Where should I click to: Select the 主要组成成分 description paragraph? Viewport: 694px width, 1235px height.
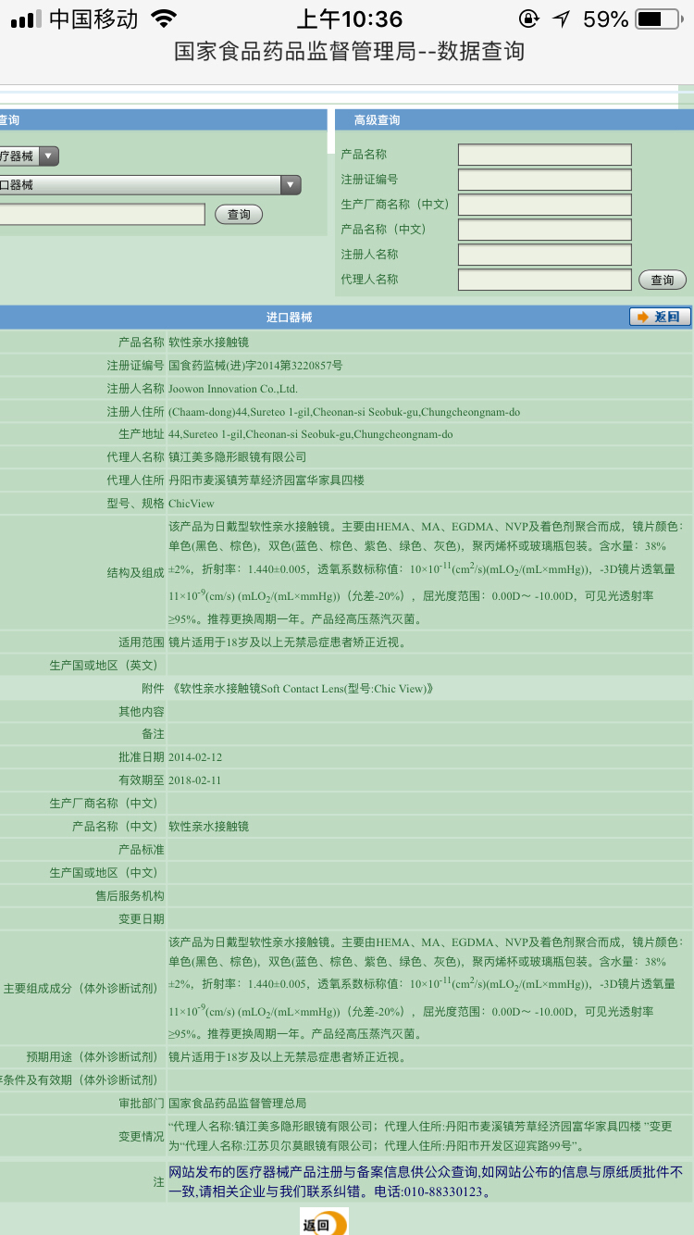(x=427, y=988)
